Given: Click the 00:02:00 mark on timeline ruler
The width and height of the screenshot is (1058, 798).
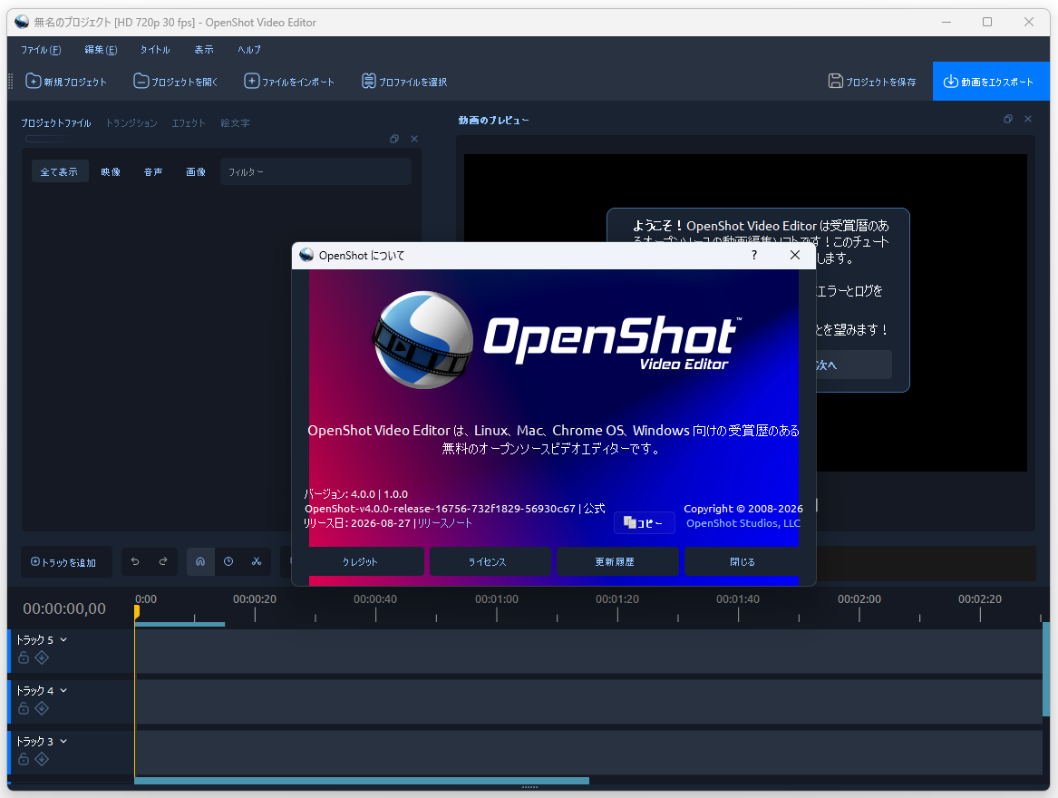Looking at the screenshot, I should click(x=859, y=598).
